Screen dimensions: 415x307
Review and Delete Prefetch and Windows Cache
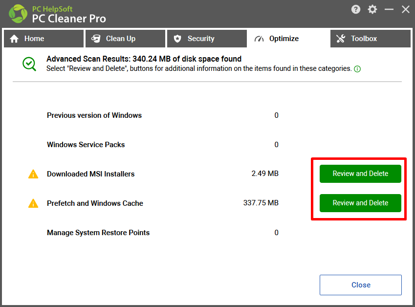[360, 203]
